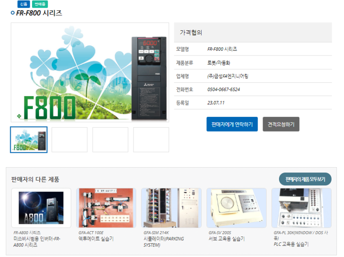Click the 신품 badge

[24, 4]
